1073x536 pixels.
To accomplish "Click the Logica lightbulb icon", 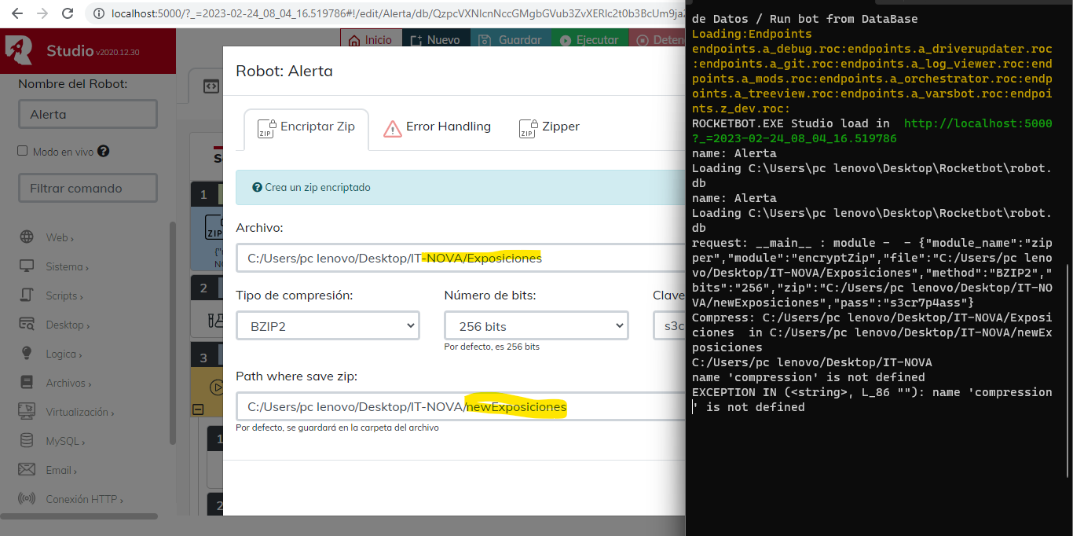I will [x=27, y=354].
